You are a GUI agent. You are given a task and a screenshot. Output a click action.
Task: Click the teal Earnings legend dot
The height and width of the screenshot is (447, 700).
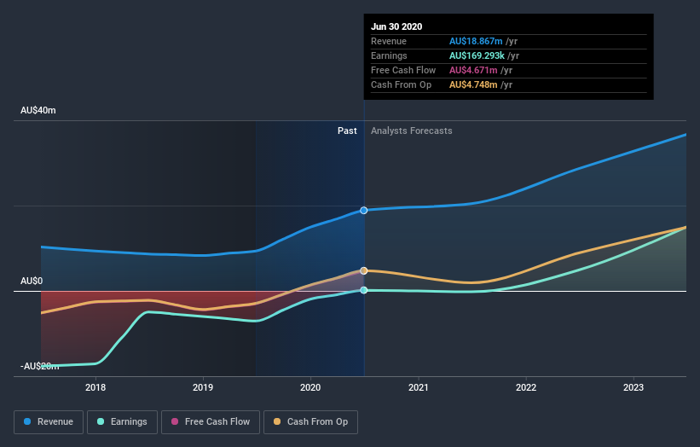(x=101, y=421)
